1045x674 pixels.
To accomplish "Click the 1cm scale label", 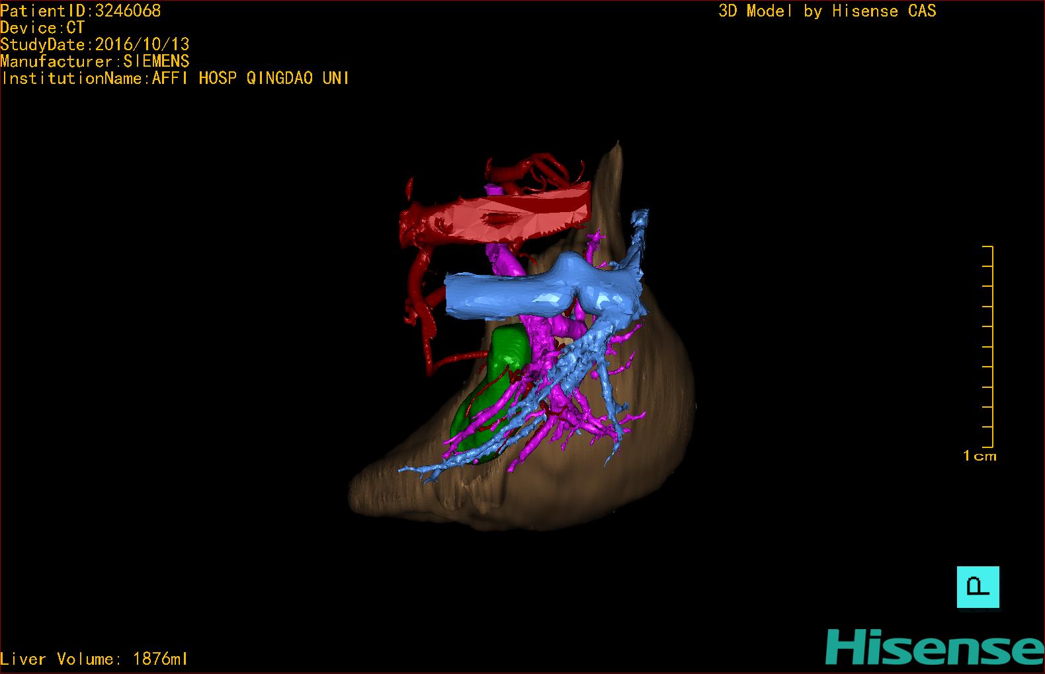I will click(980, 456).
